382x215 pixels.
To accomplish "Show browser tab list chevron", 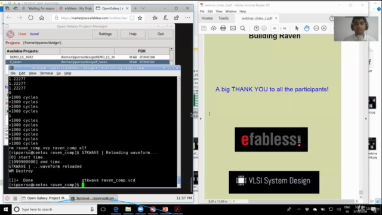I will [x=143, y=8].
